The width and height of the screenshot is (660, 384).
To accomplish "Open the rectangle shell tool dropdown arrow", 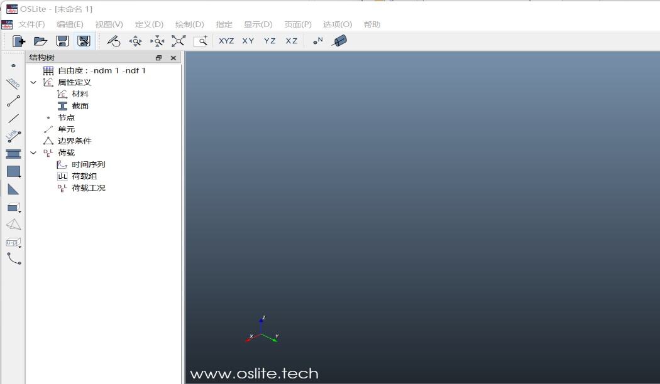I will [20, 177].
